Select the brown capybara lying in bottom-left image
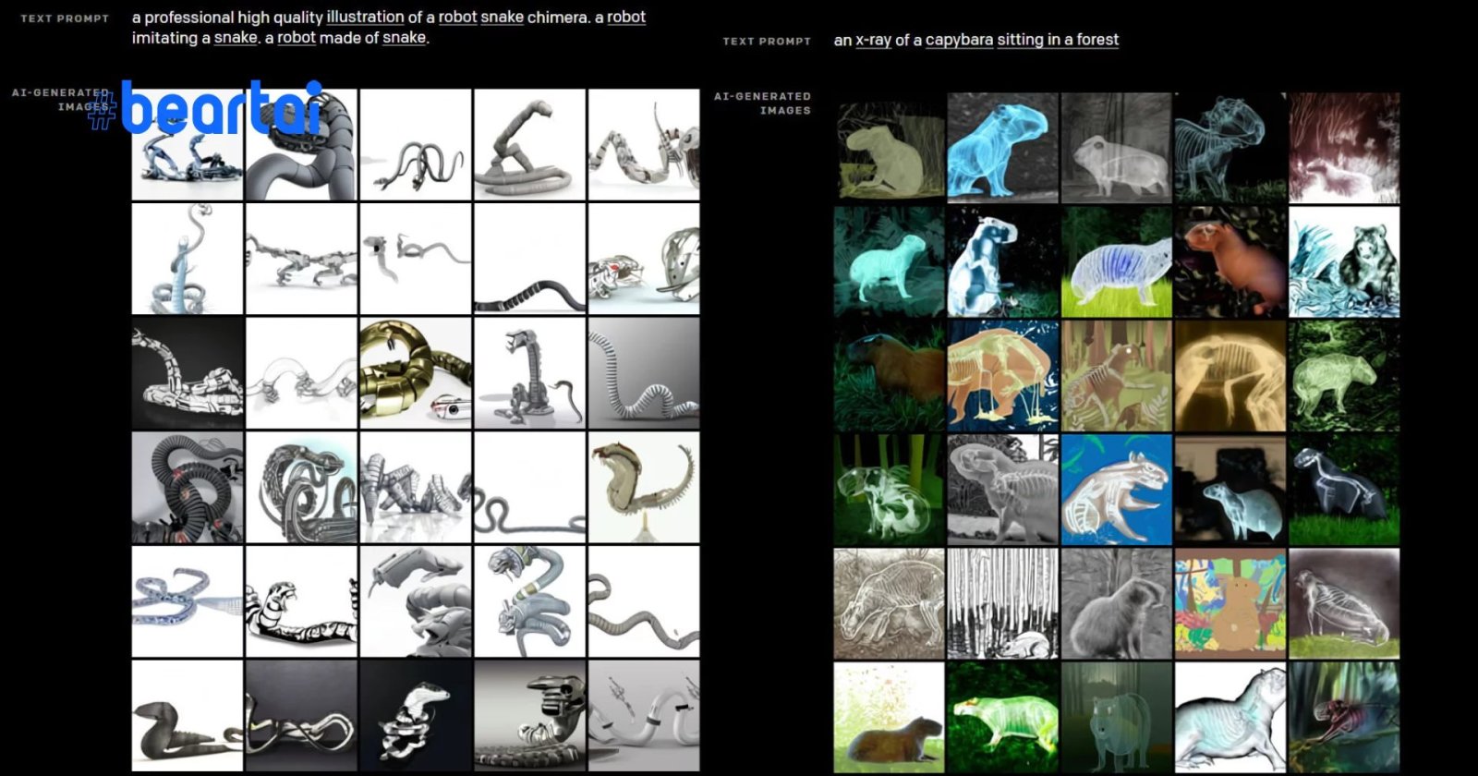1478x776 pixels. (x=889, y=717)
